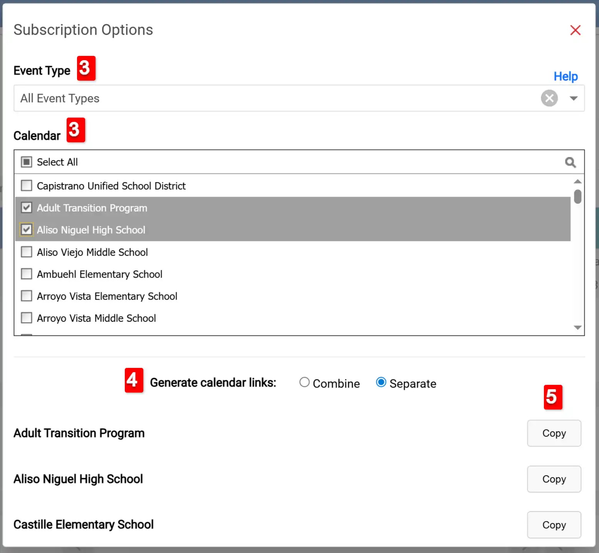Select the Combine radio button
This screenshot has width=599, height=553.
[304, 382]
